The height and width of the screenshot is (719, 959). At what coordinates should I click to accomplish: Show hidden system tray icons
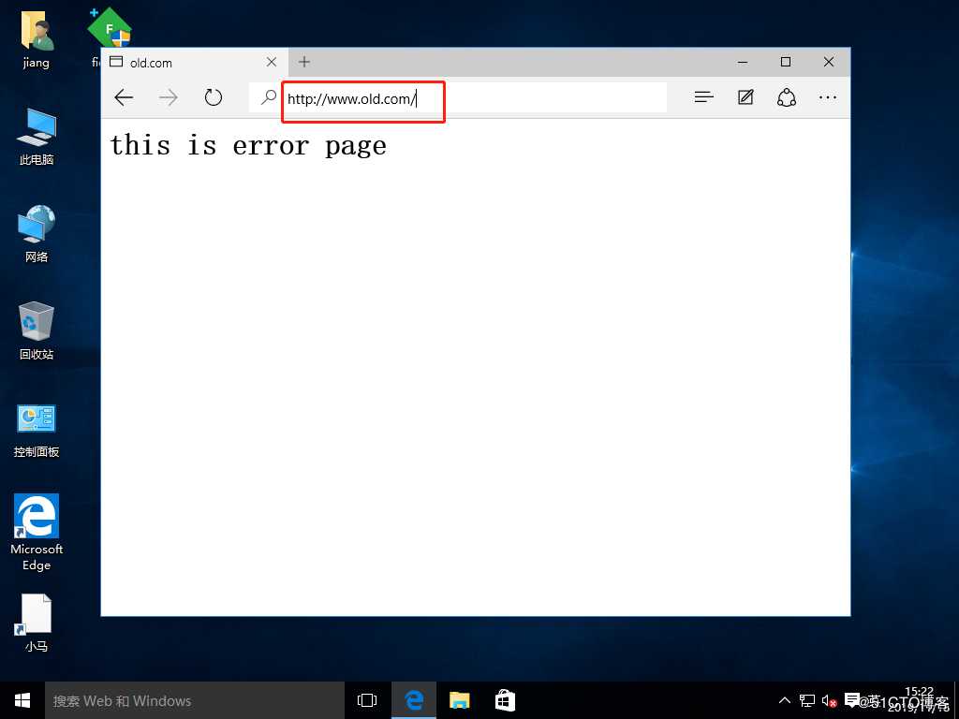784,700
